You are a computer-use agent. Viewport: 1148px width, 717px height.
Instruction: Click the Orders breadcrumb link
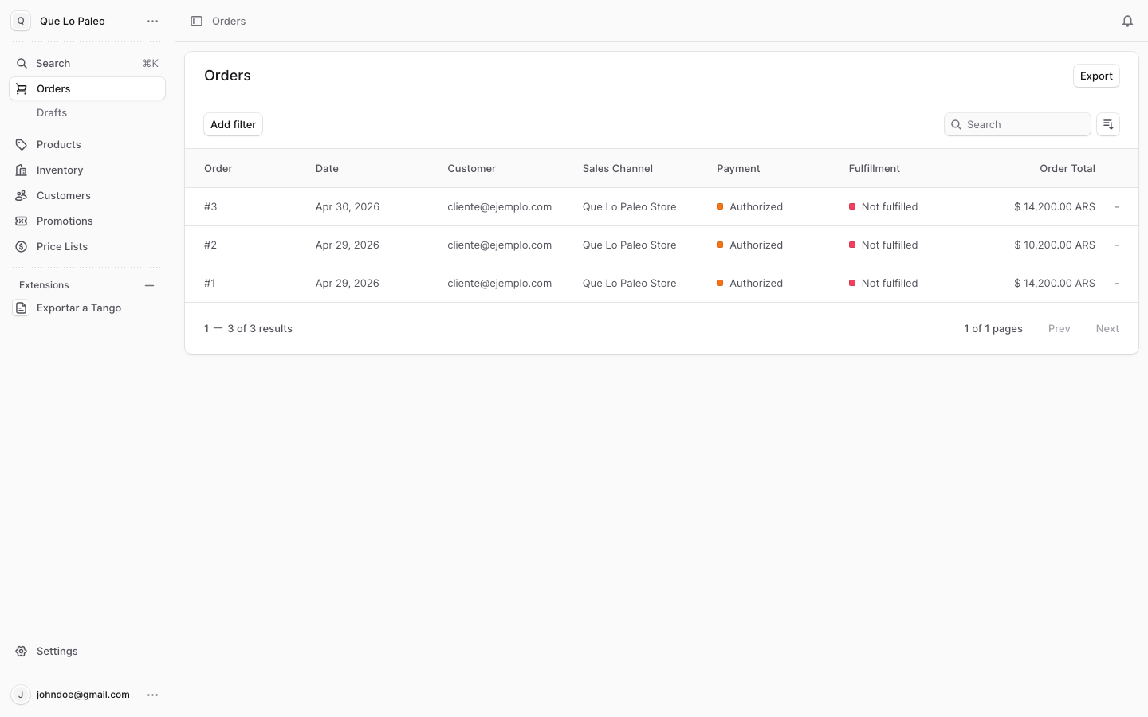point(229,21)
